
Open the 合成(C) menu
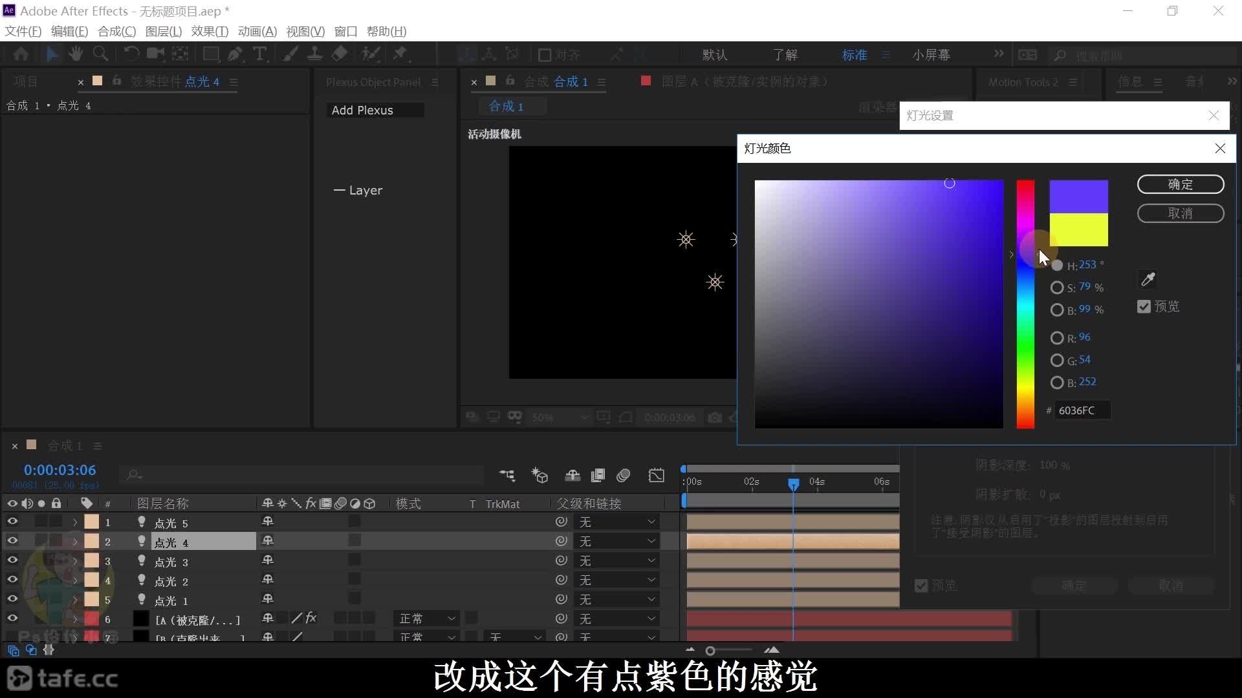pyautogui.click(x=116, y=31)
